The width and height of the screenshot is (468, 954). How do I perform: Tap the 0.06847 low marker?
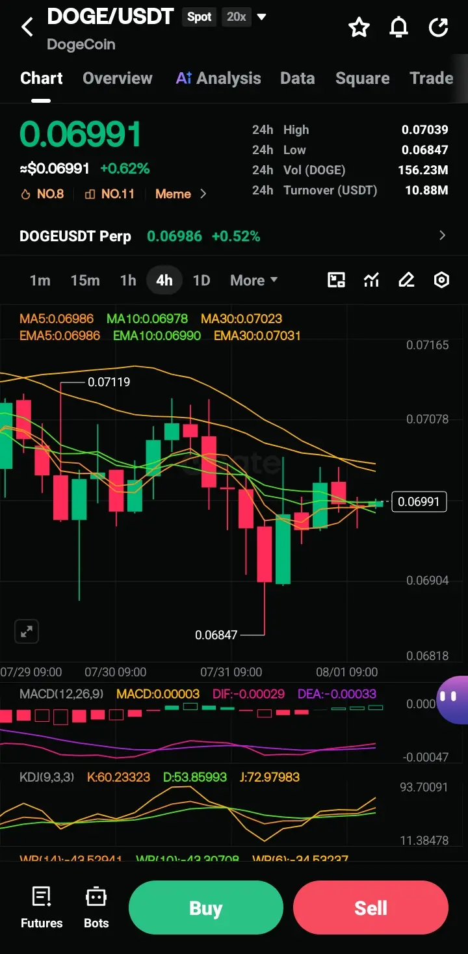tap(216, 635)
